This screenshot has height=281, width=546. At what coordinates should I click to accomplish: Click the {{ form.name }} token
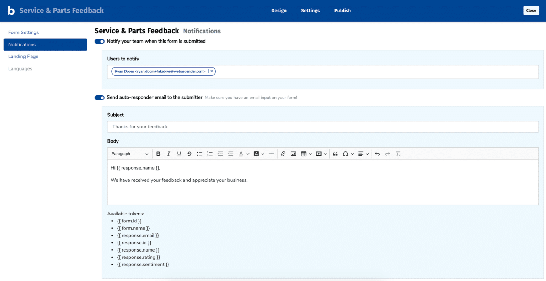[x=133, y=228]
